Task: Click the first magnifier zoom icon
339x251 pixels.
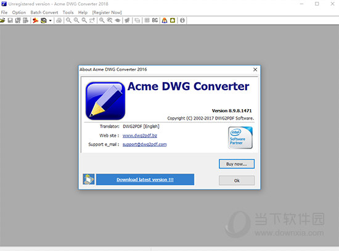Action: (x=68, y=20)
